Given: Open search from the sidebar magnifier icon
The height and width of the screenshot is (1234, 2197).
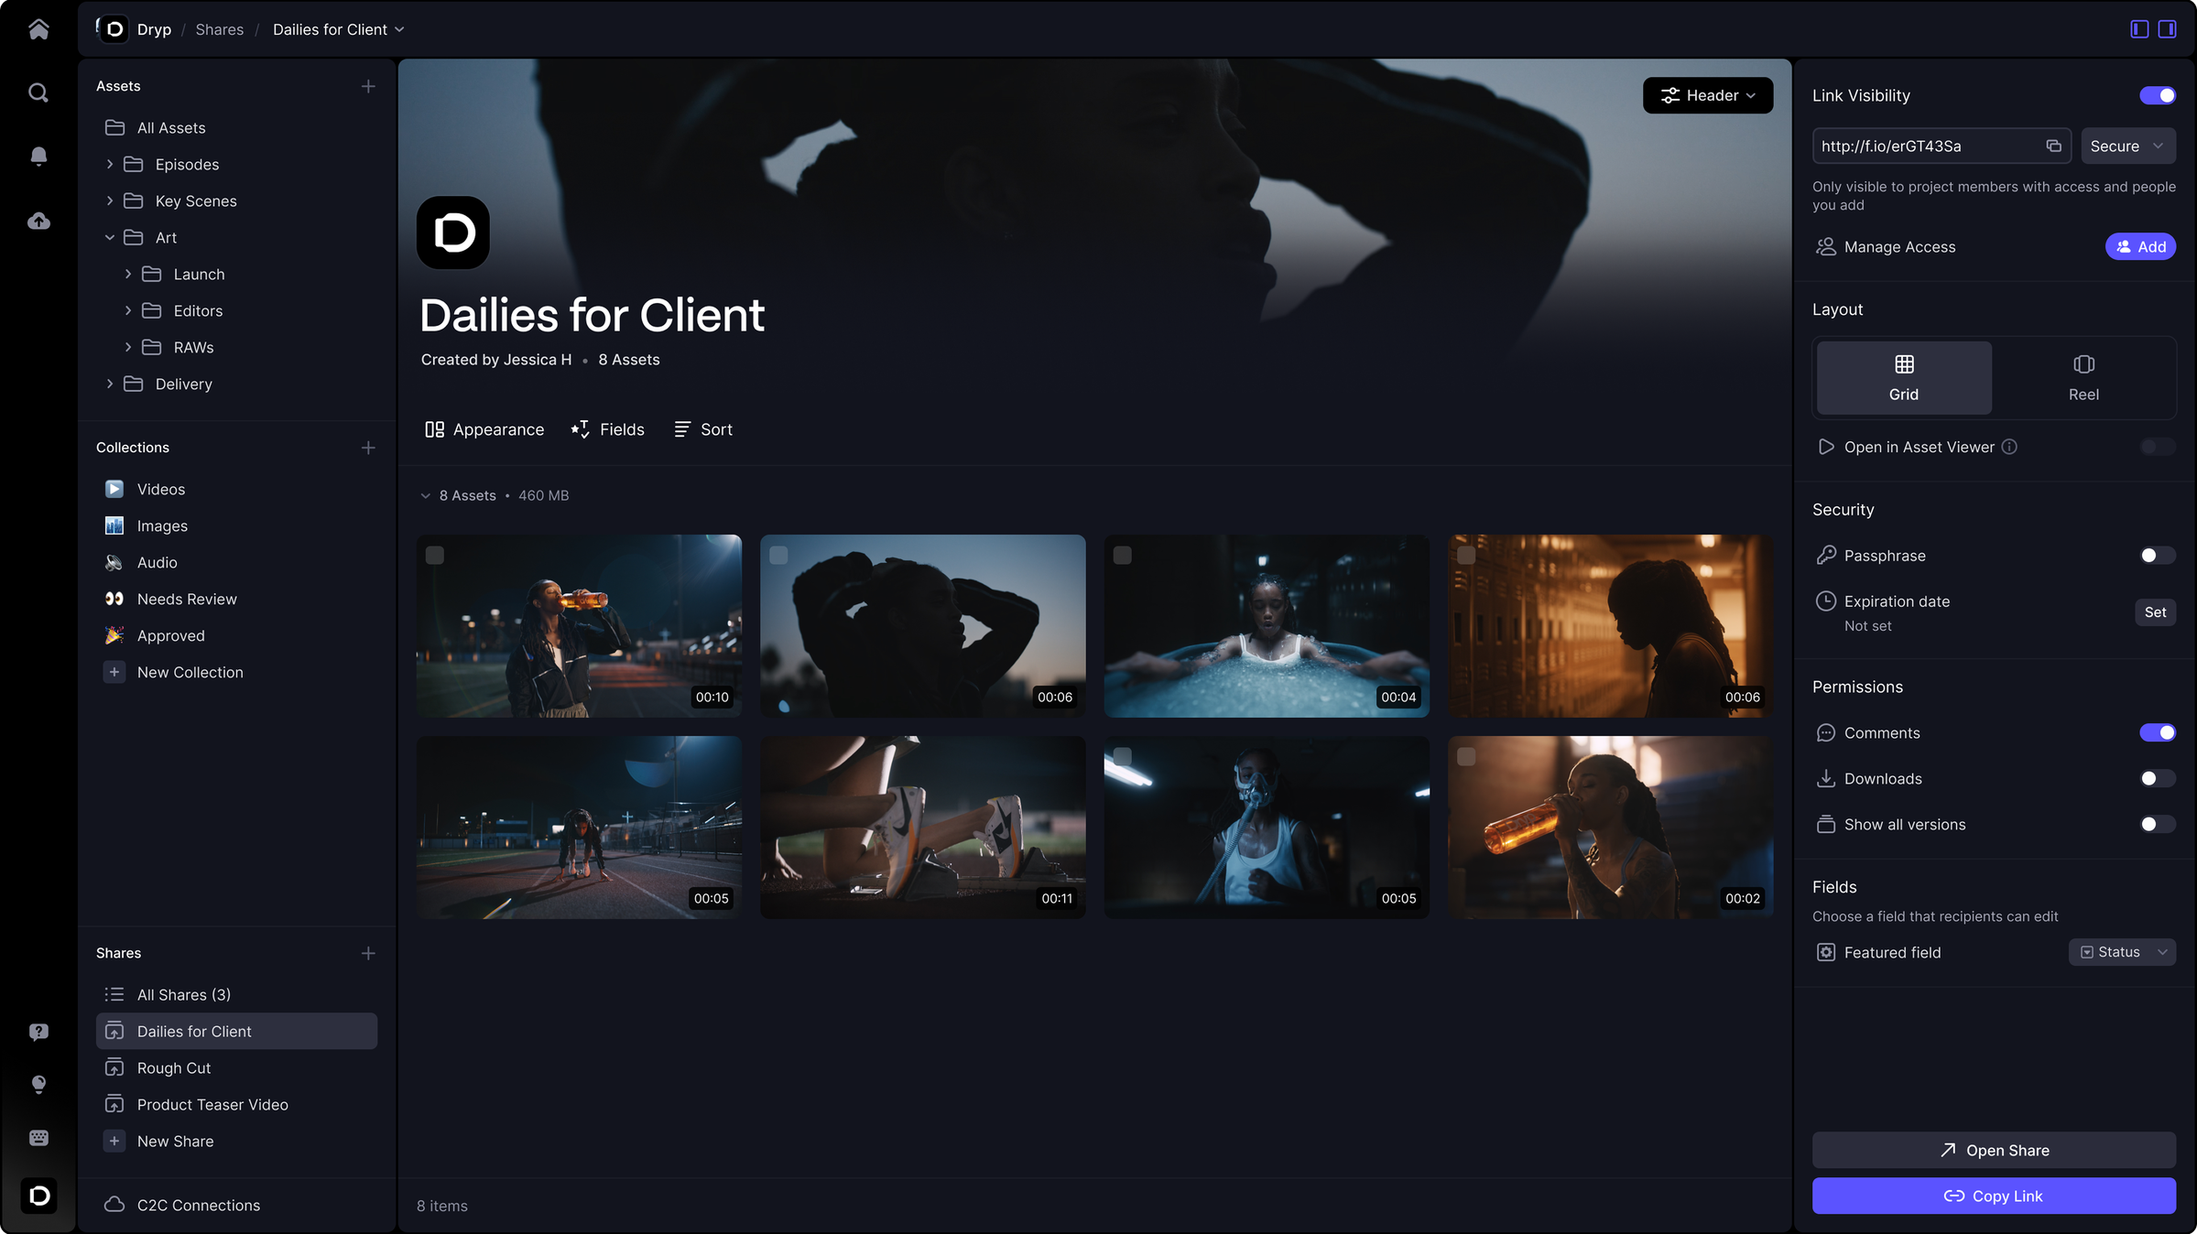Looking at the screenshot, I should pyautogui.click(x=38, y=92).
